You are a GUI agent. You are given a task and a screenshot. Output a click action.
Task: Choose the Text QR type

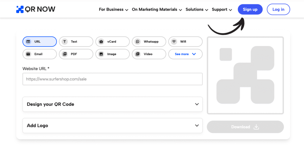(76, 42)
